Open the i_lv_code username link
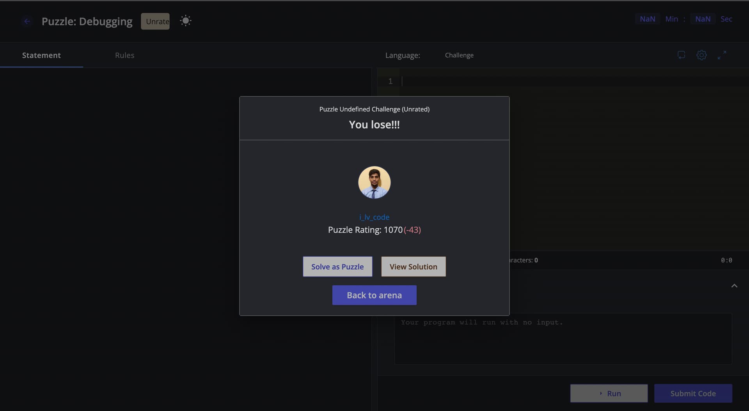The height and width of the screenshot is (411, 749). (374, 217)
